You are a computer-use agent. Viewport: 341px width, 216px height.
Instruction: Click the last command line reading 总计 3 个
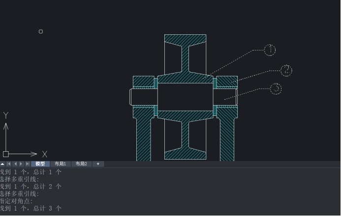31,209
